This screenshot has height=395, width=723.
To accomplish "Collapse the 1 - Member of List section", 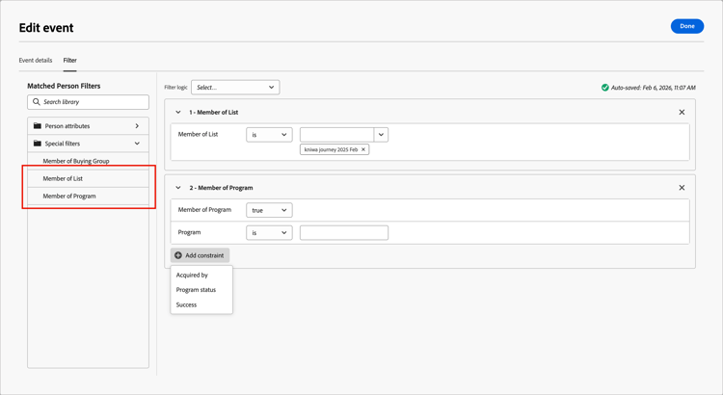I will click(178, 113).
